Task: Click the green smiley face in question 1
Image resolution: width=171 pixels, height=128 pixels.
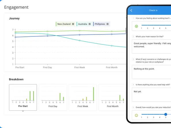Action: [136, 26]
